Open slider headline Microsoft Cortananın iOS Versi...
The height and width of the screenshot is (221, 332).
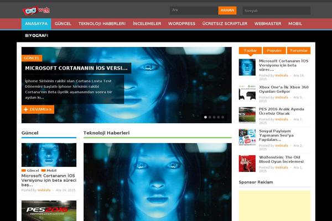click(x=76, y=68)
